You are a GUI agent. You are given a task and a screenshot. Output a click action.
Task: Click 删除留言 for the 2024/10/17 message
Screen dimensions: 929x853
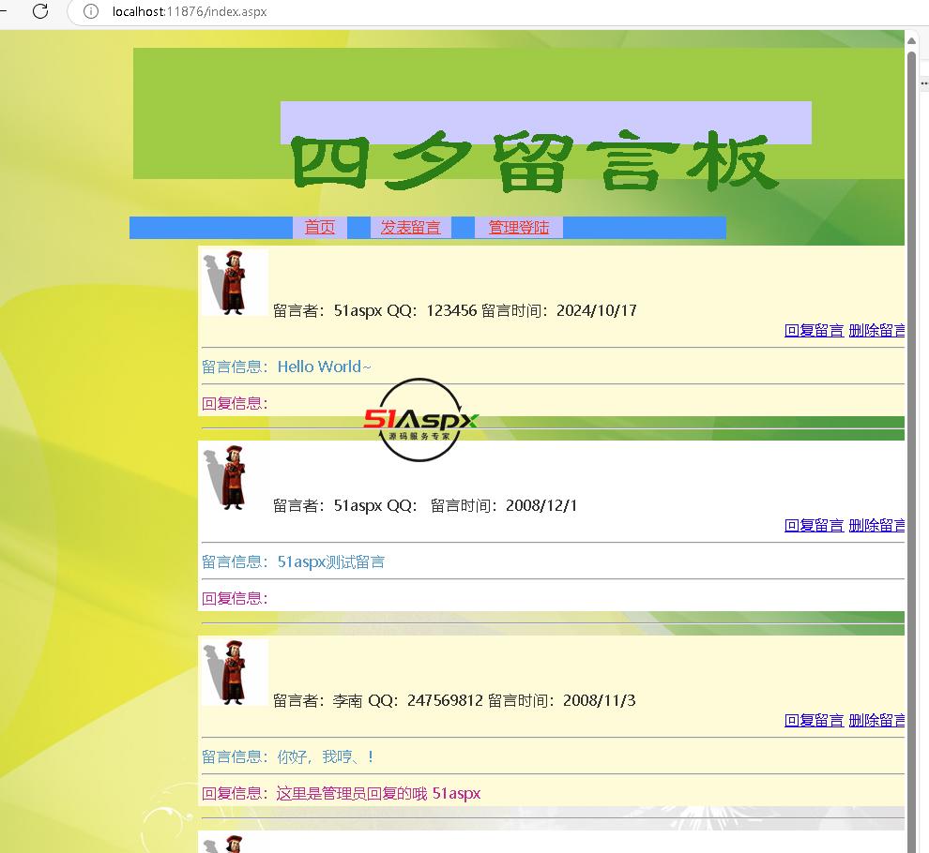pyautogui.click(x=876, y=330)
